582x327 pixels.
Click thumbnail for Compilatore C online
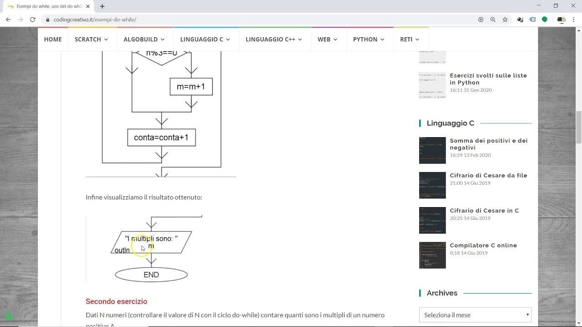coord(432,255)
